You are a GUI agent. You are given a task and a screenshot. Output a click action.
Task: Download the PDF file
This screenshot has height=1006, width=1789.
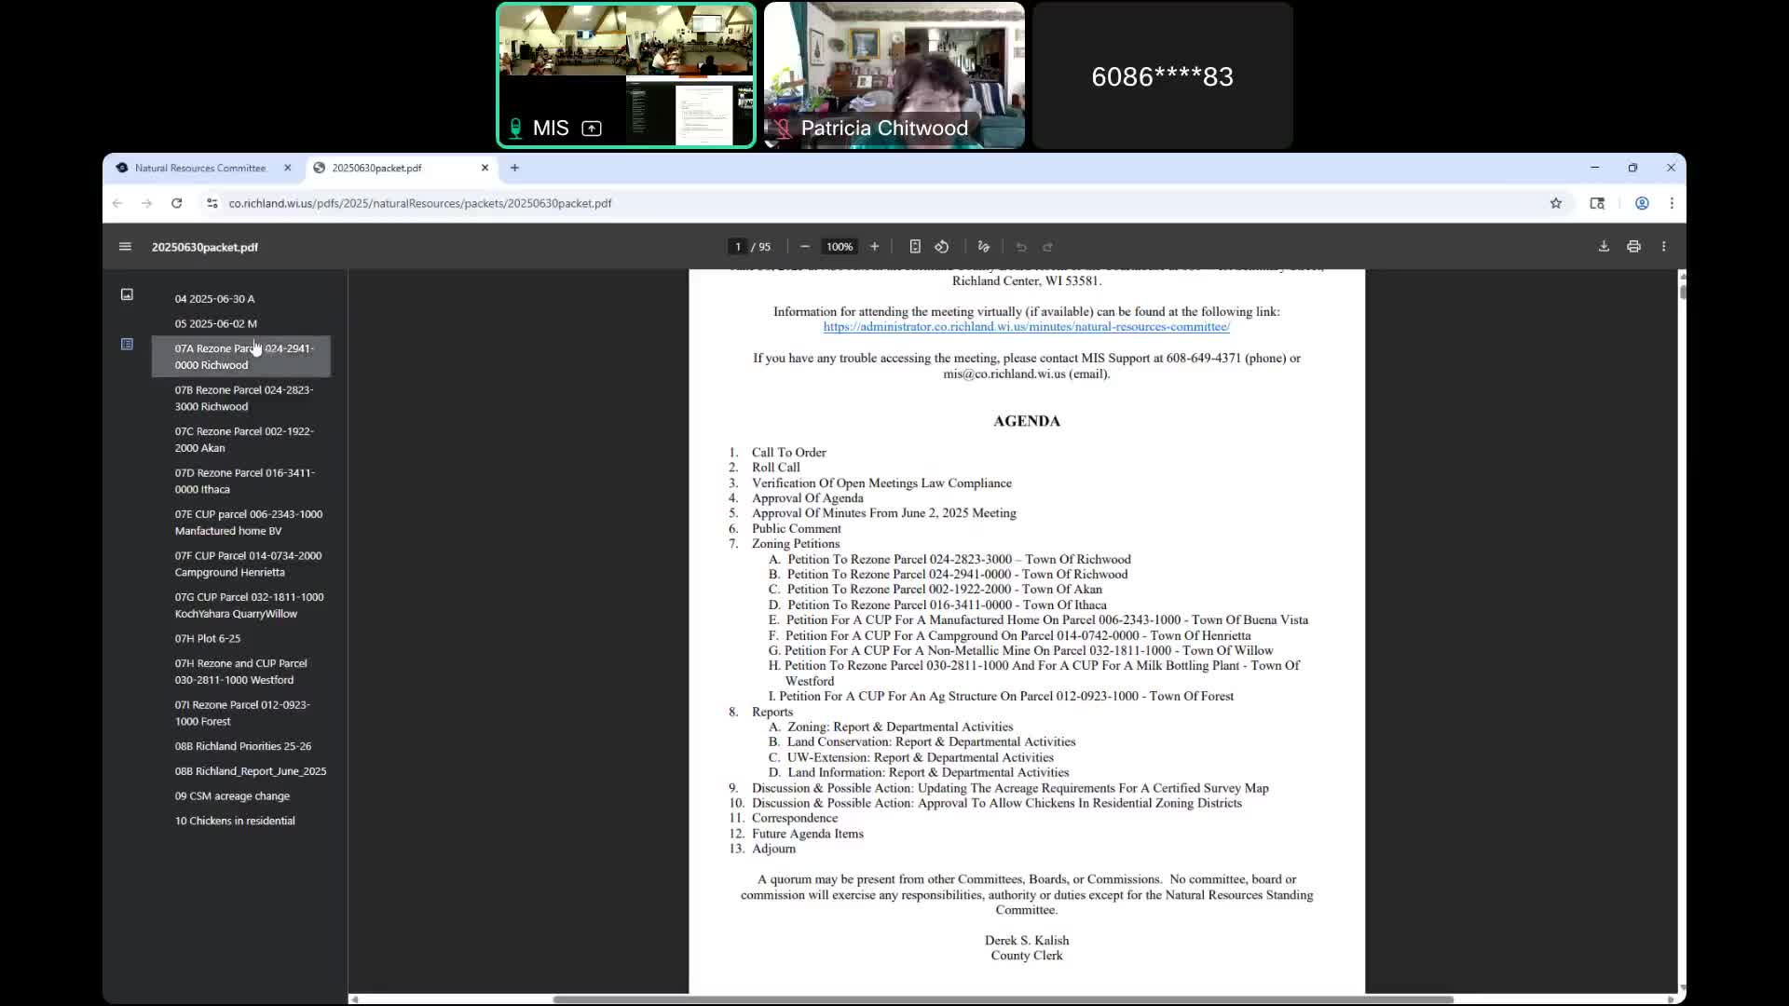pyautogui.click(x=1604, y=247)
